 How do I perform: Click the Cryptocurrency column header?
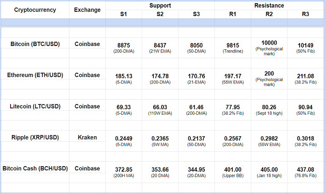coord(35,10)
